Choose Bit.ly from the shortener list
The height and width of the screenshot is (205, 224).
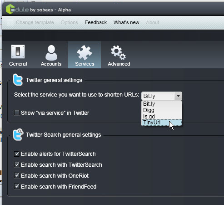[x=162, y=104]
